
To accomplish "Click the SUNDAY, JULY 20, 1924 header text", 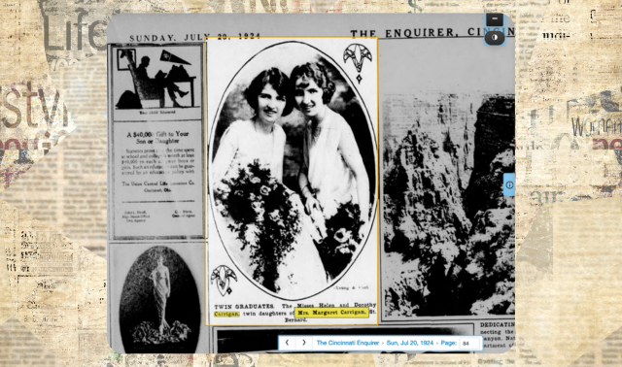I will (x=194, y=38).
